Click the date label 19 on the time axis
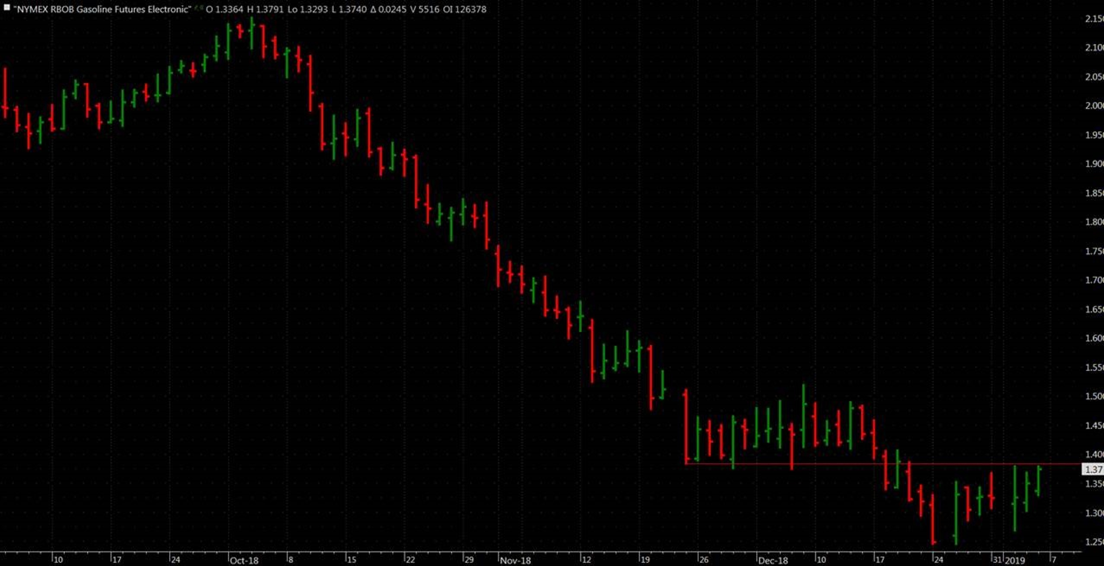 [x=645, y=560]
